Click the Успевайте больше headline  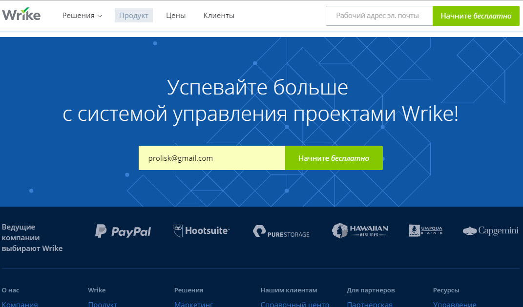(257, 87)
